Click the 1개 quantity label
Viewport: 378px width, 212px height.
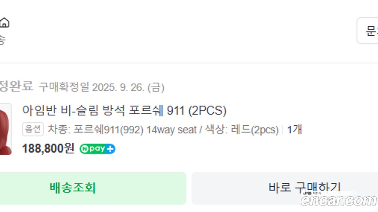coord(294,130)
